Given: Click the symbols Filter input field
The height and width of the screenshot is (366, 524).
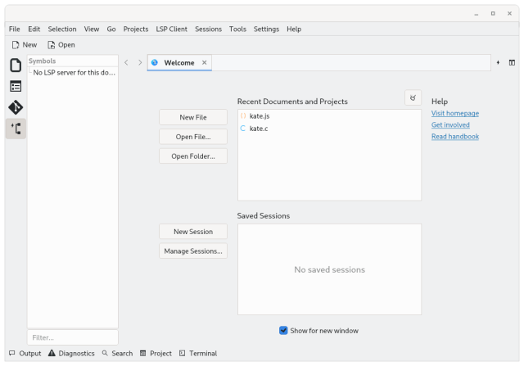Looking at the screenshot, I should (73, 337).
